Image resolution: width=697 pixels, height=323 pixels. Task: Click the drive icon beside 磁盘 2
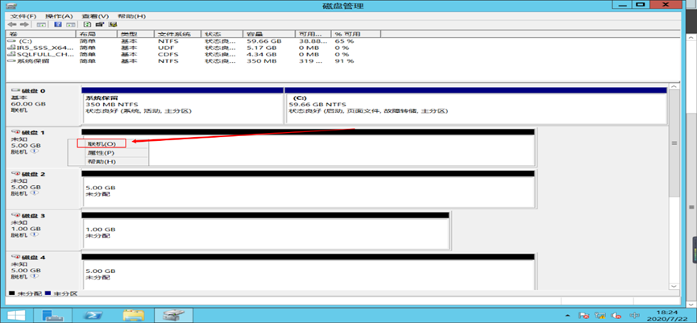(x=16, y=174)
